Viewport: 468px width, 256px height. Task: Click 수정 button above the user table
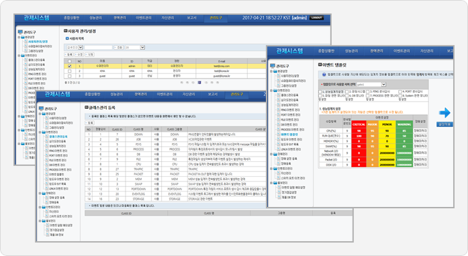click(x=79, y=54)
